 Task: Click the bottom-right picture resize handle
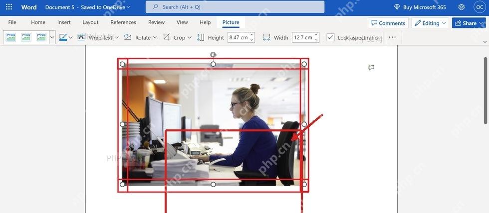[x=304, y=185]
